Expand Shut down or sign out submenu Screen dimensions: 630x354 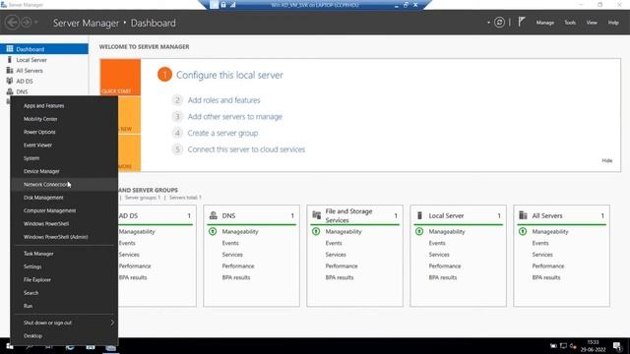tap(64, 323)
